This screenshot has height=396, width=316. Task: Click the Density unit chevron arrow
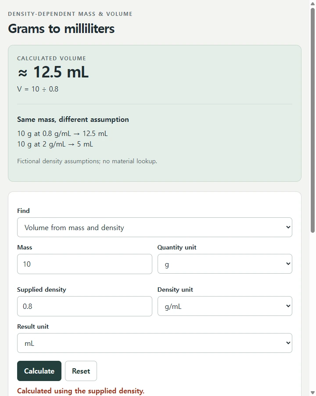tap(288, 306)
